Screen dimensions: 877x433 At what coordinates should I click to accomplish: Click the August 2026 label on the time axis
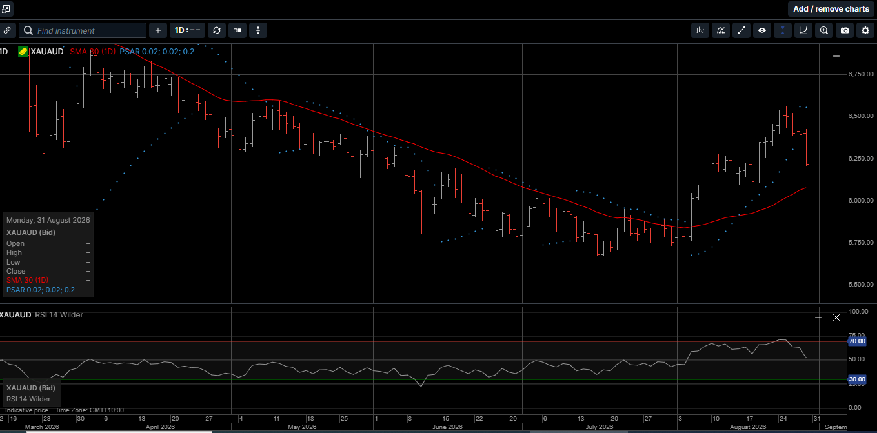point(747,427)
